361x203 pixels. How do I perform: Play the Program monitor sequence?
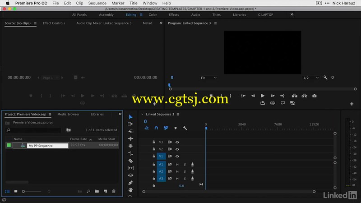point(263,96)
